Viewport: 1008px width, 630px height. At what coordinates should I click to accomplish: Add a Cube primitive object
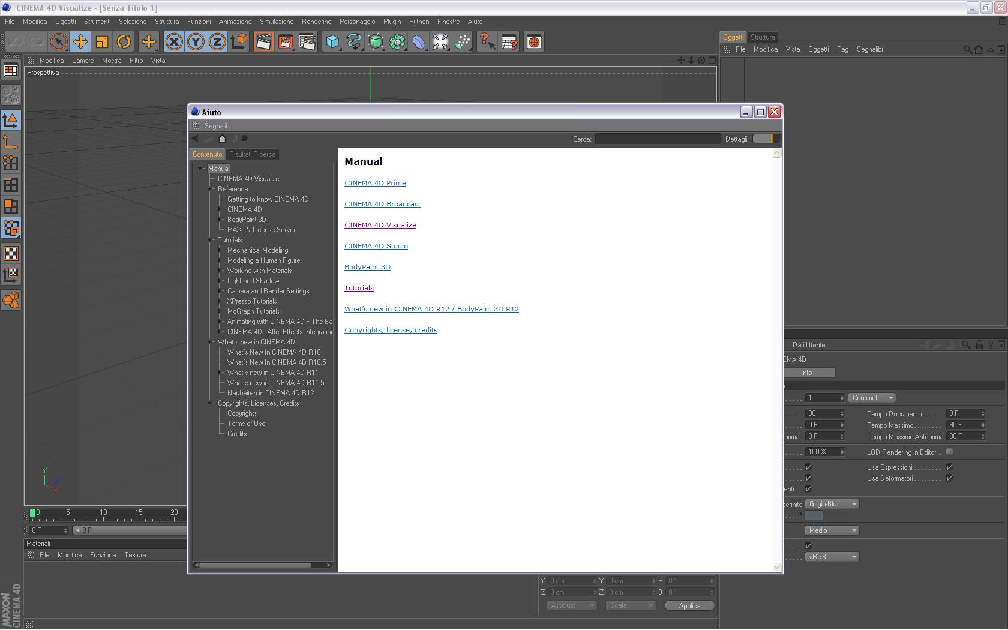[x=332, y=41]
